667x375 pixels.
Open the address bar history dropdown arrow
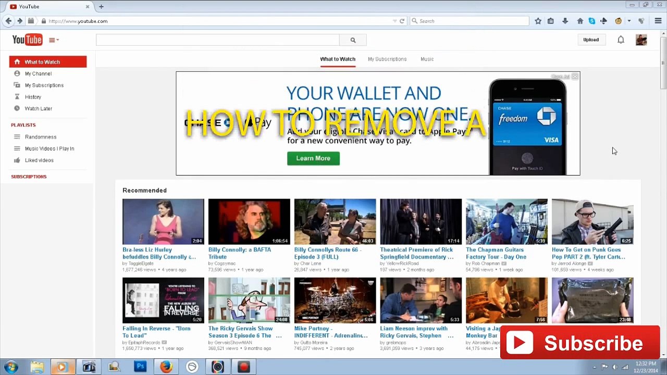394,21
